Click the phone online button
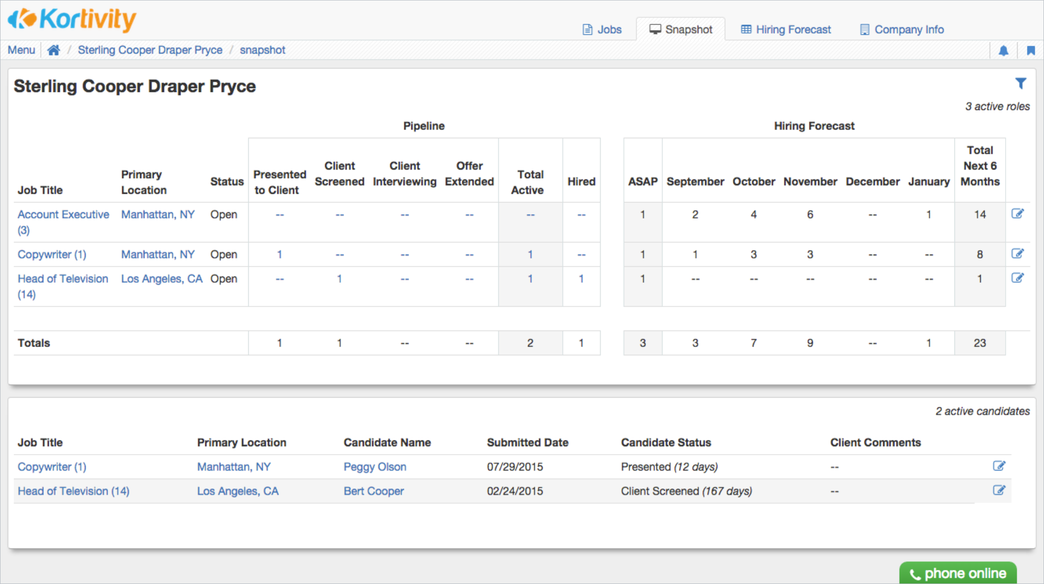Viewport: 1044px width, 584px height. (x=957, y=573)
